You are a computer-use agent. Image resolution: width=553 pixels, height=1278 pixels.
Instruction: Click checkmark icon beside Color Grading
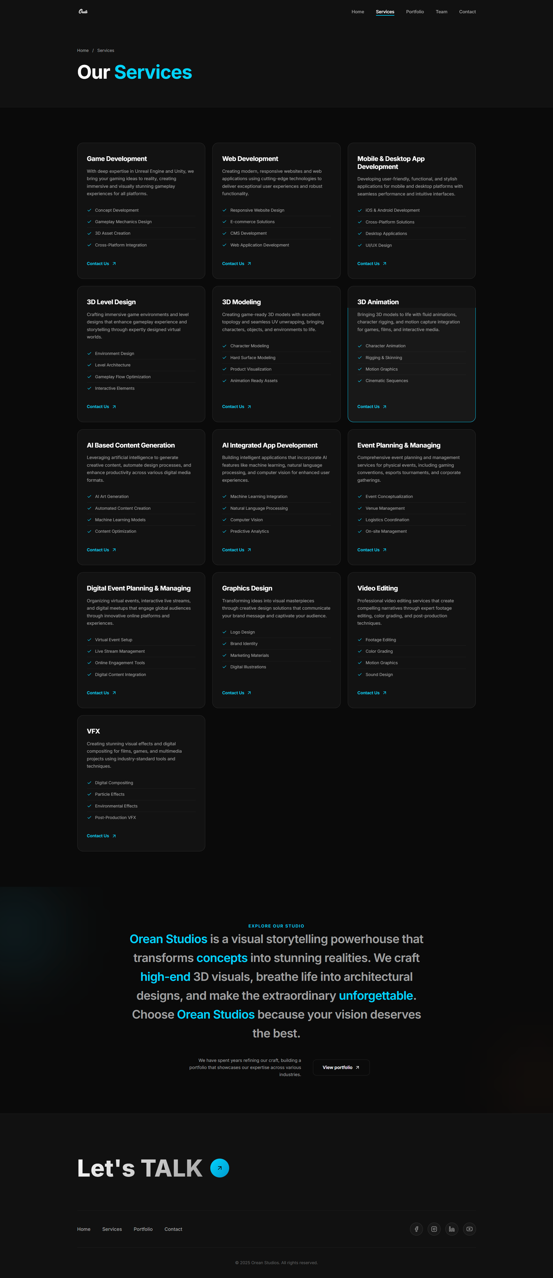pos(360,652)
